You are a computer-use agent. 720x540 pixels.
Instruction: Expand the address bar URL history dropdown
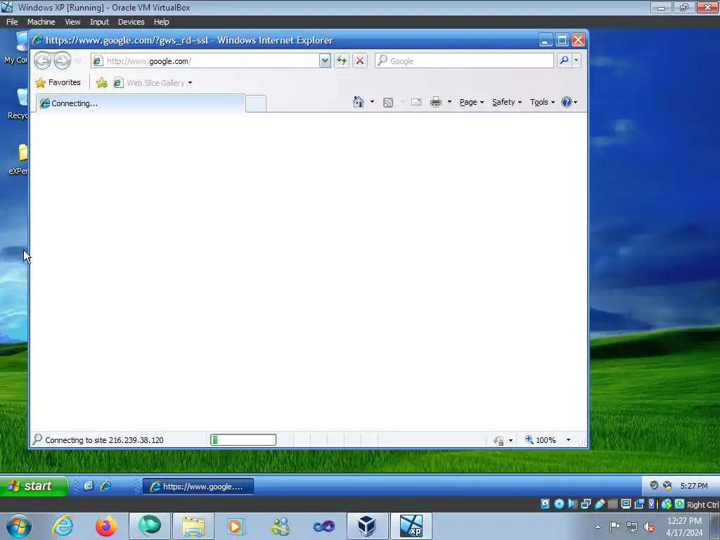coord(325,61)
